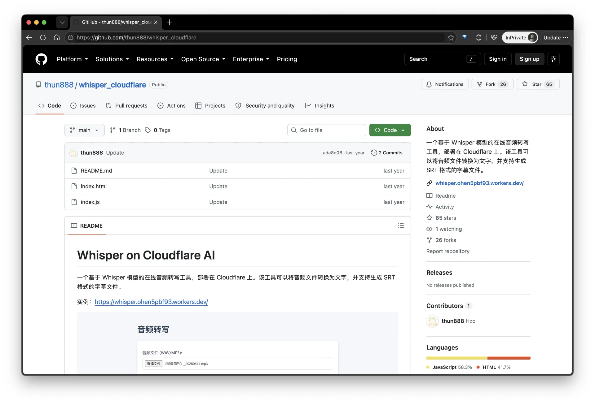
Task: Click the README tab header
Action: pos(87,226)
